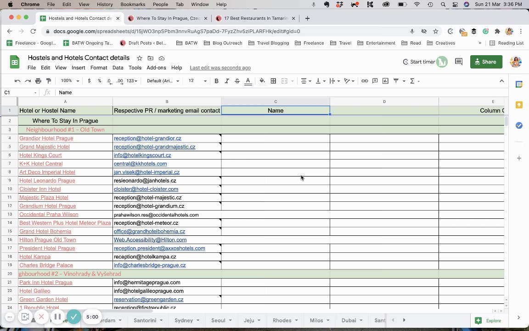Open the File menu
Screen dimensions: 529x331
tap(32, 68)
